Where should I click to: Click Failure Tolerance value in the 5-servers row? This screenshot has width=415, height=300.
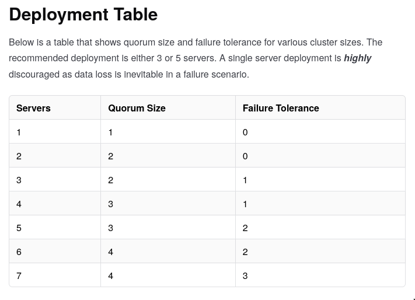pos(245,228)
